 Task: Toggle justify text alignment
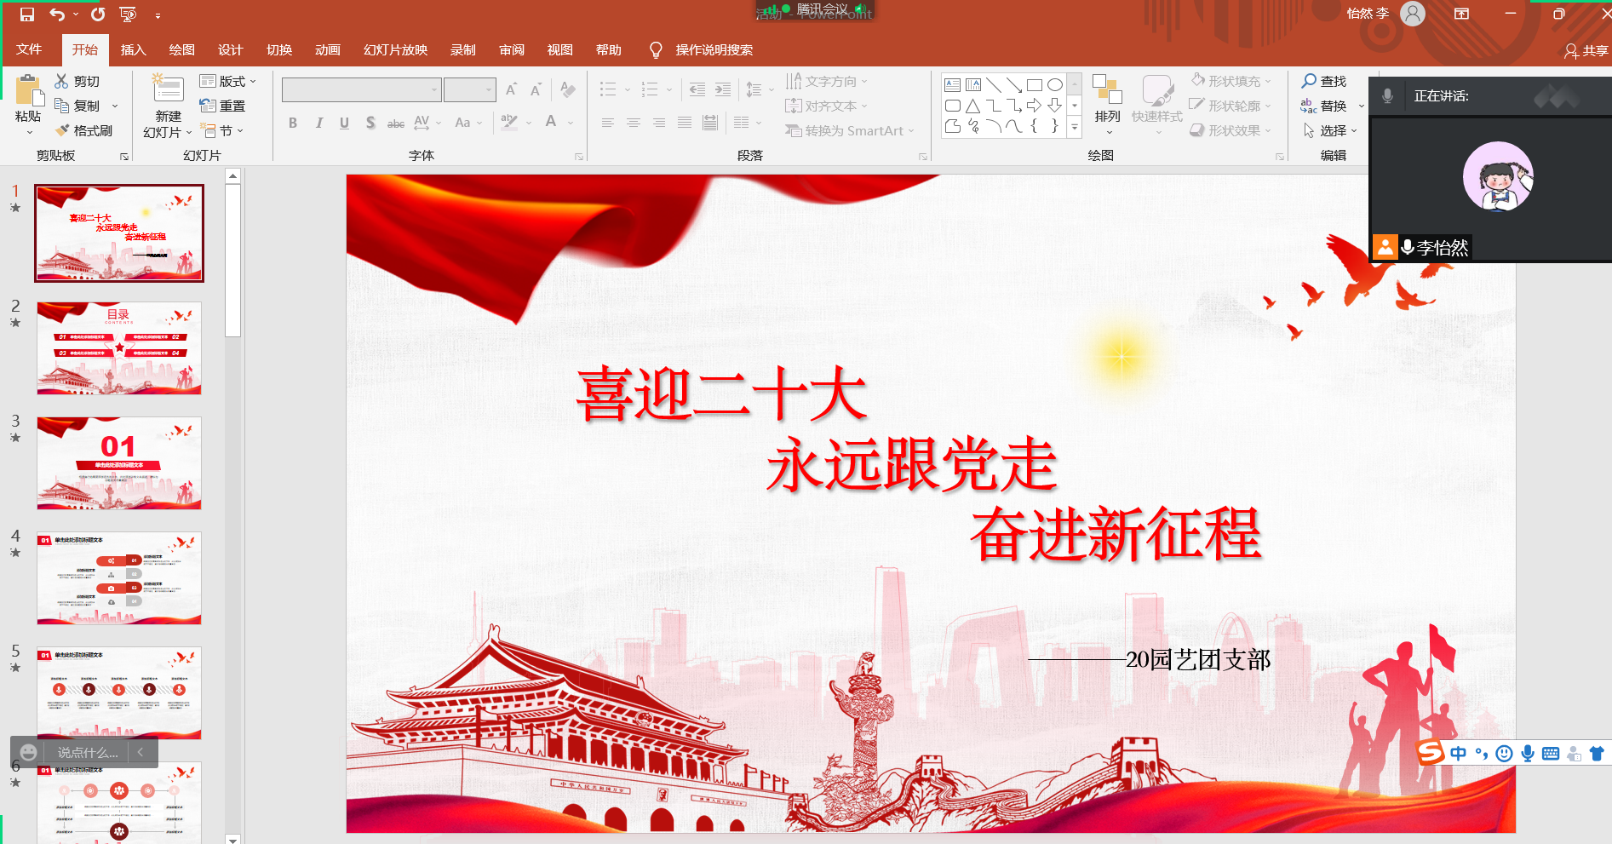[684, 123]
